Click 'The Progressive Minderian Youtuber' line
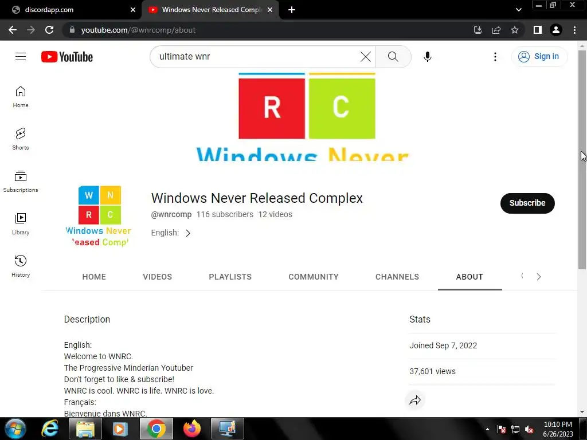 pyautogui.click(x=128, y=368)
